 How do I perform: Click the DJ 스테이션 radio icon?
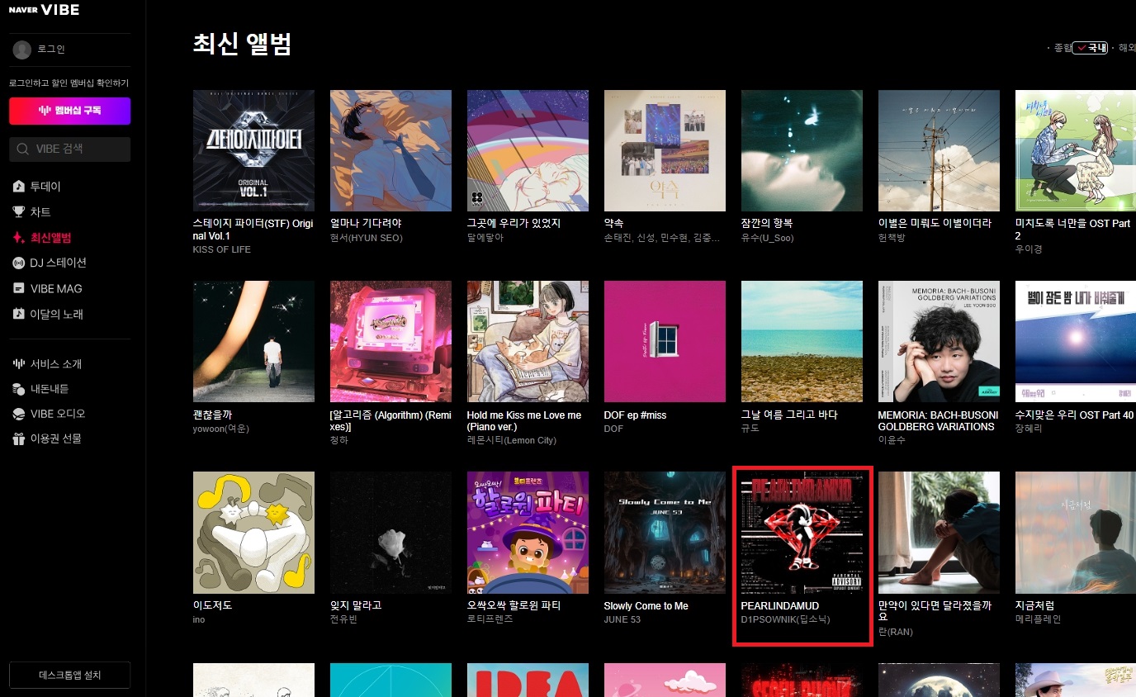coord(19,263)
